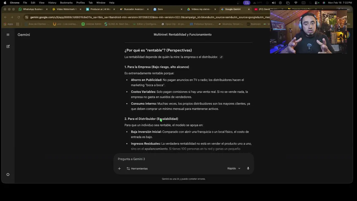Viewport: 357px width, 201px height.
Task: Switch to the Video Watermark Remover tab
Action: [66, 9]
